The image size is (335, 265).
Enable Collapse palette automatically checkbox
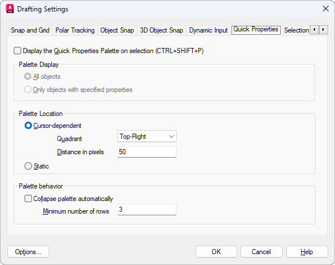click(x=28, y=199)
